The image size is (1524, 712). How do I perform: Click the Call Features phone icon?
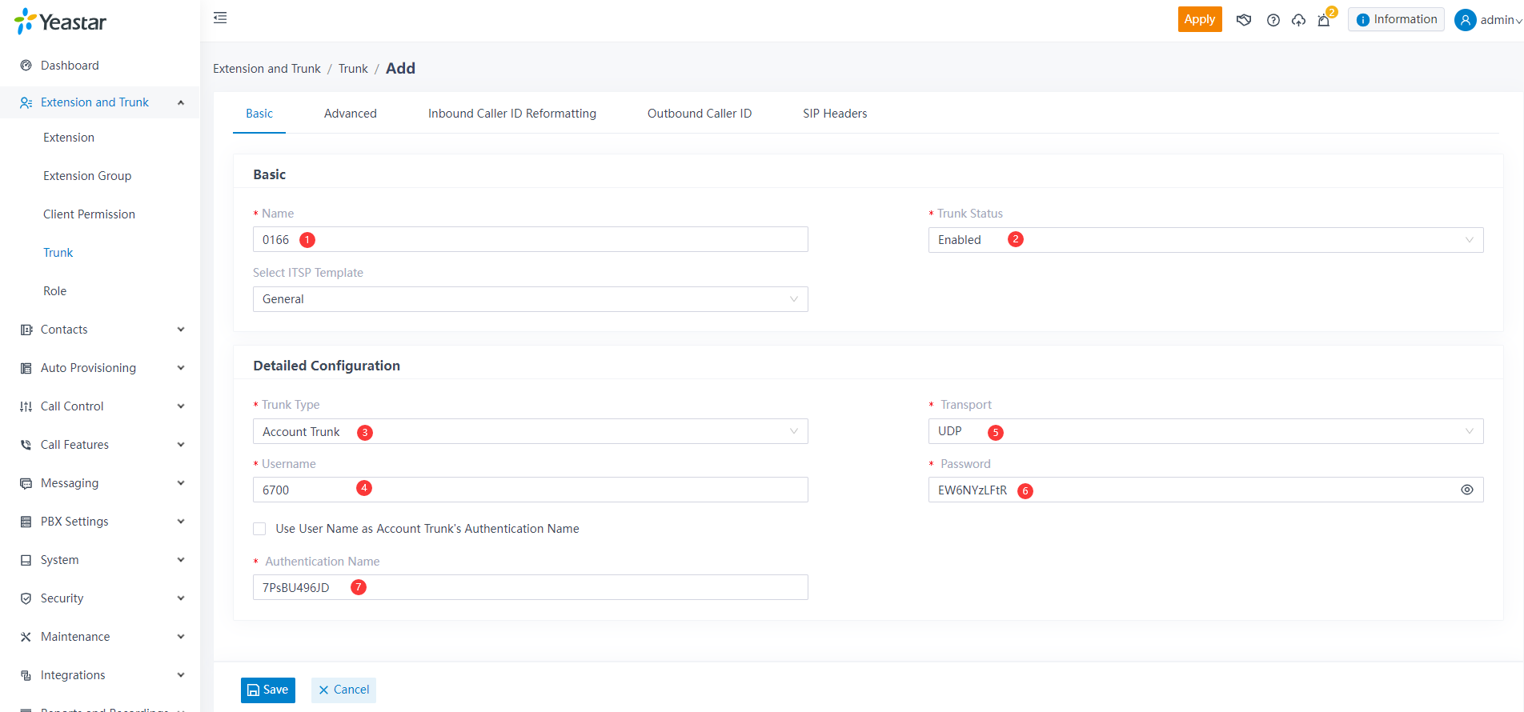[26, 445]
